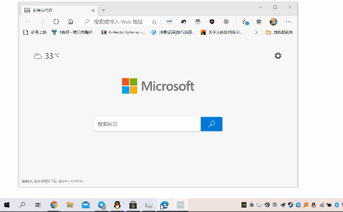Open favorites star icon with blue badge

pyautogui.click(x=245, y=22)
